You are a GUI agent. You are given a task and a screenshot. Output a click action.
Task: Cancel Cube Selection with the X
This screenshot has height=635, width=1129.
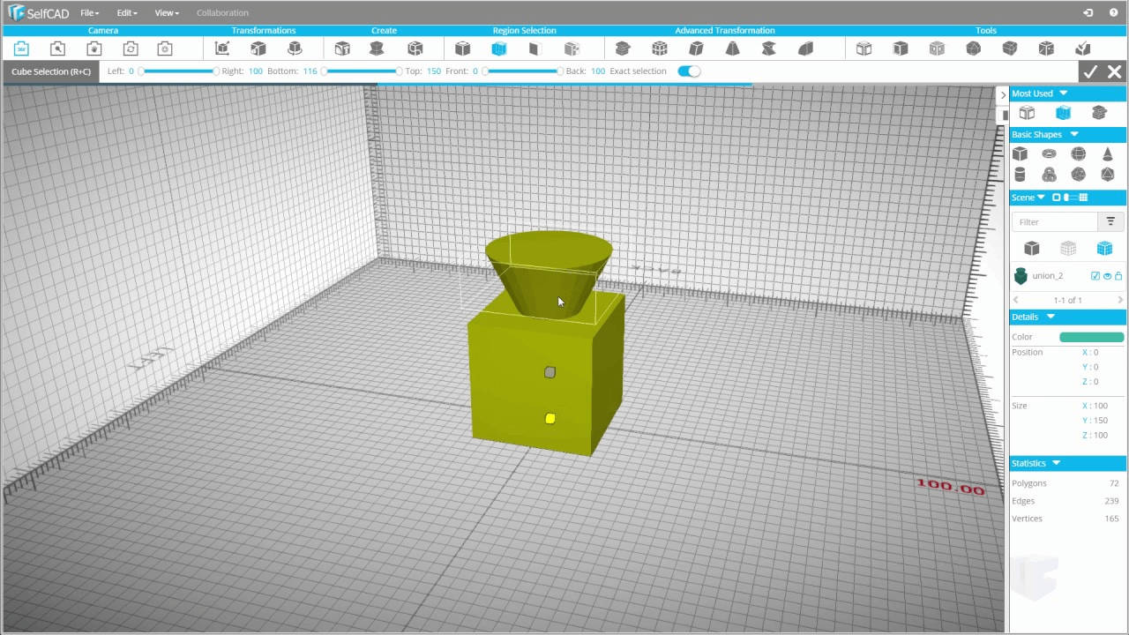click(x=1114, y=71)
